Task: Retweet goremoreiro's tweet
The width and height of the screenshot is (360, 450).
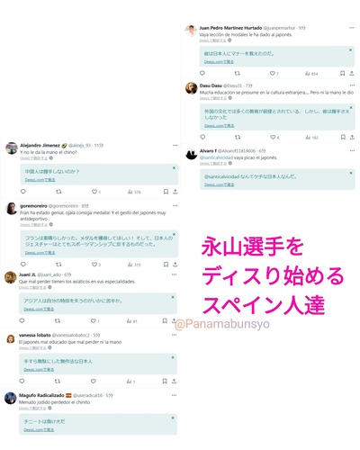Action: click(58, 265)
